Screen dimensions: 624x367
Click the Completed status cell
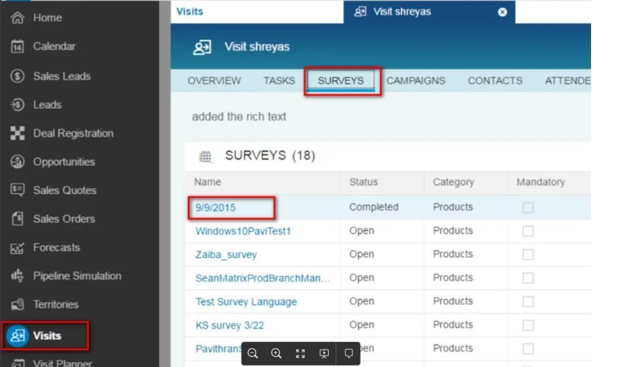tap(374, 207)
